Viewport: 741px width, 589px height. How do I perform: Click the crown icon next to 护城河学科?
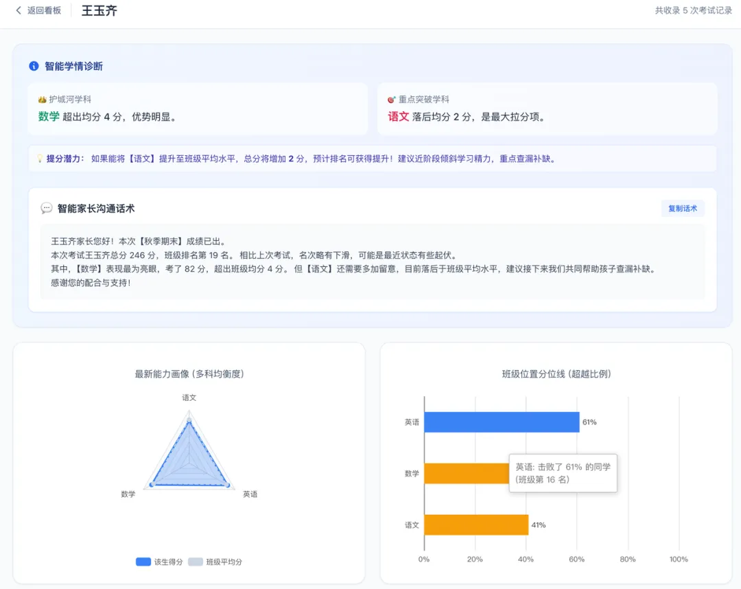(42, 100)
